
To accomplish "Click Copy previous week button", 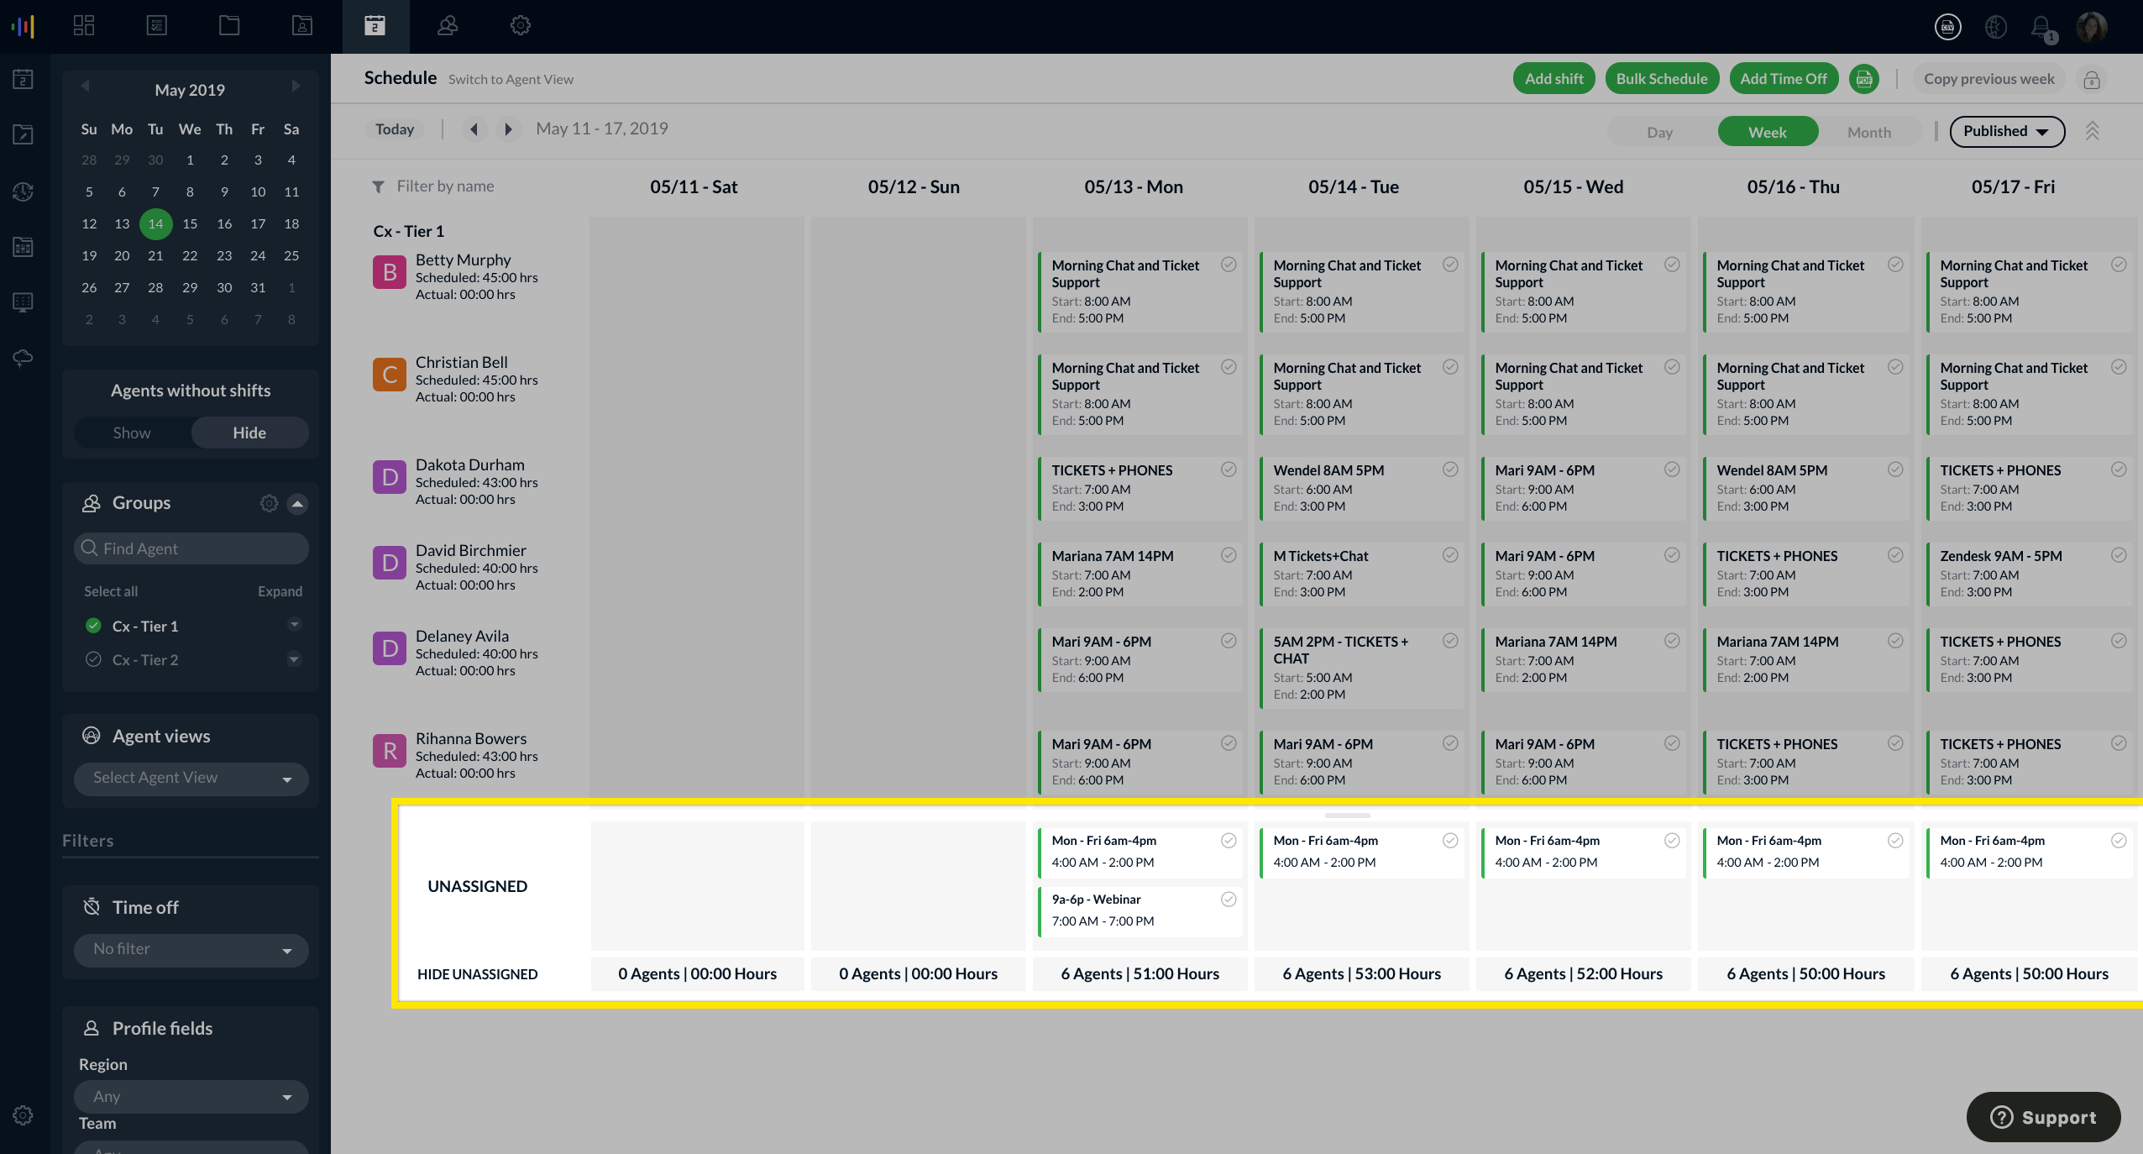I will tap(1989, 79).
